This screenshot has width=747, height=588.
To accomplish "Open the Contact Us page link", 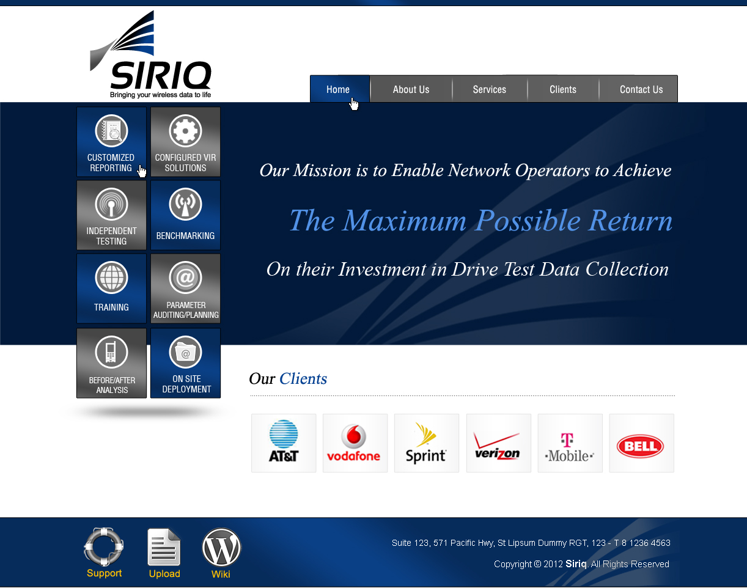I will [x=641, y=89].
